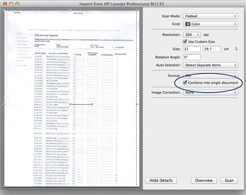Screen dimensions: 246x195
Task: Click the Hide Details button
Action: point(161,181)
